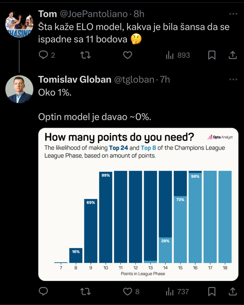Image resolution: width=244 pixels, height=305 pixels.
Task: View analytics showing 737 views
Action: [177, 292]
